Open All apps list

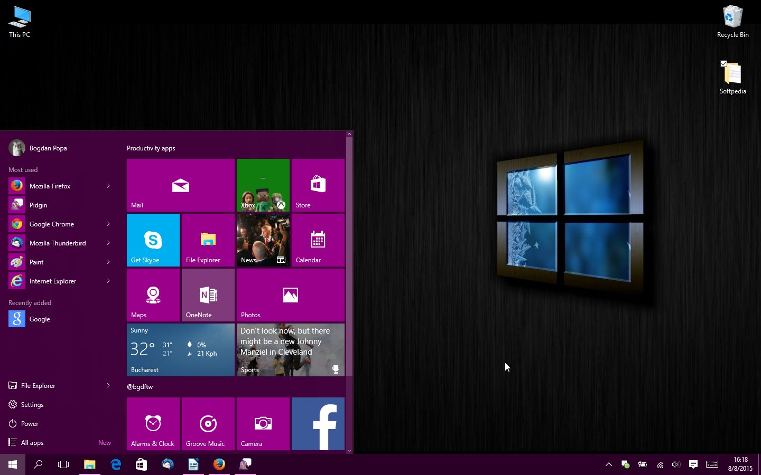click(32, 443)
